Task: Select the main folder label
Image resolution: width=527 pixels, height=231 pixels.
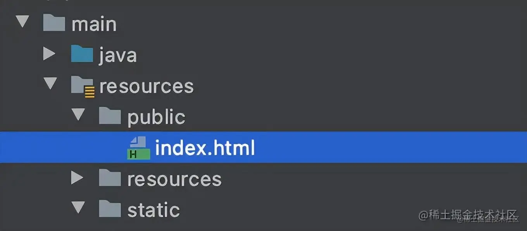Action: [94, 24]
